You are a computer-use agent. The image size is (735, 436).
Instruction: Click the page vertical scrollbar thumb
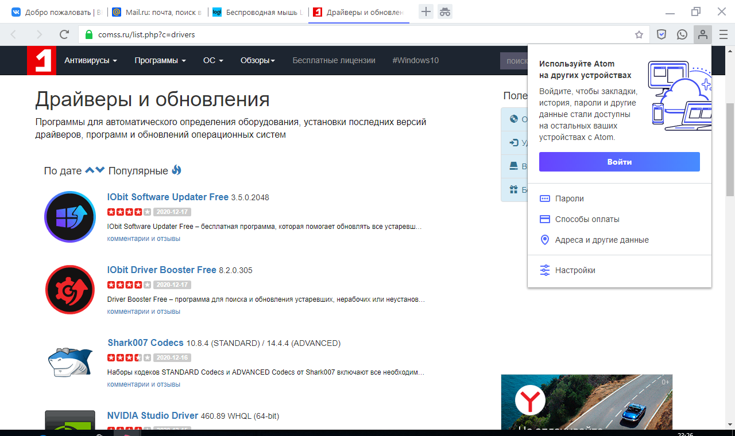click(x=730, y=149)
